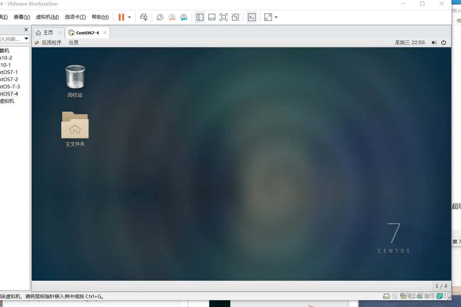Click the CD/DVD drive status icon
The image size is (461, 307).
[395, 296]
